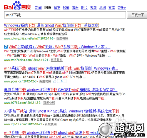Click the www.90769.com/ URL text
147x138 pixels.
15,103
